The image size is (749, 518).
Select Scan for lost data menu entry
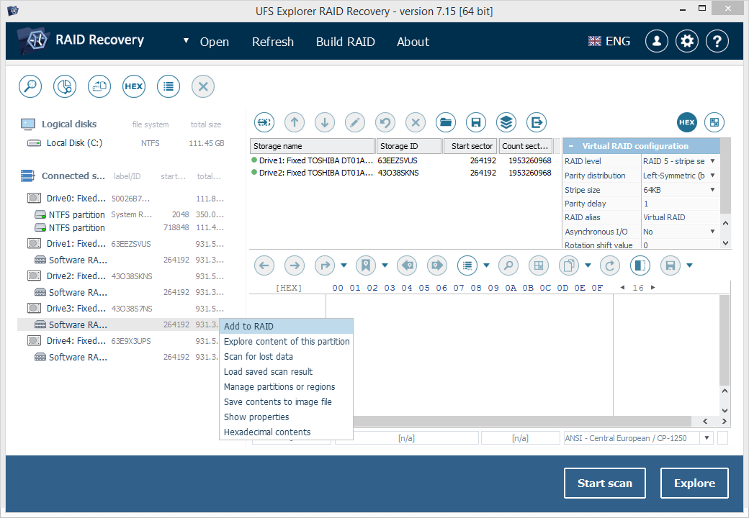pyautogui.click(x=286, y=357)
